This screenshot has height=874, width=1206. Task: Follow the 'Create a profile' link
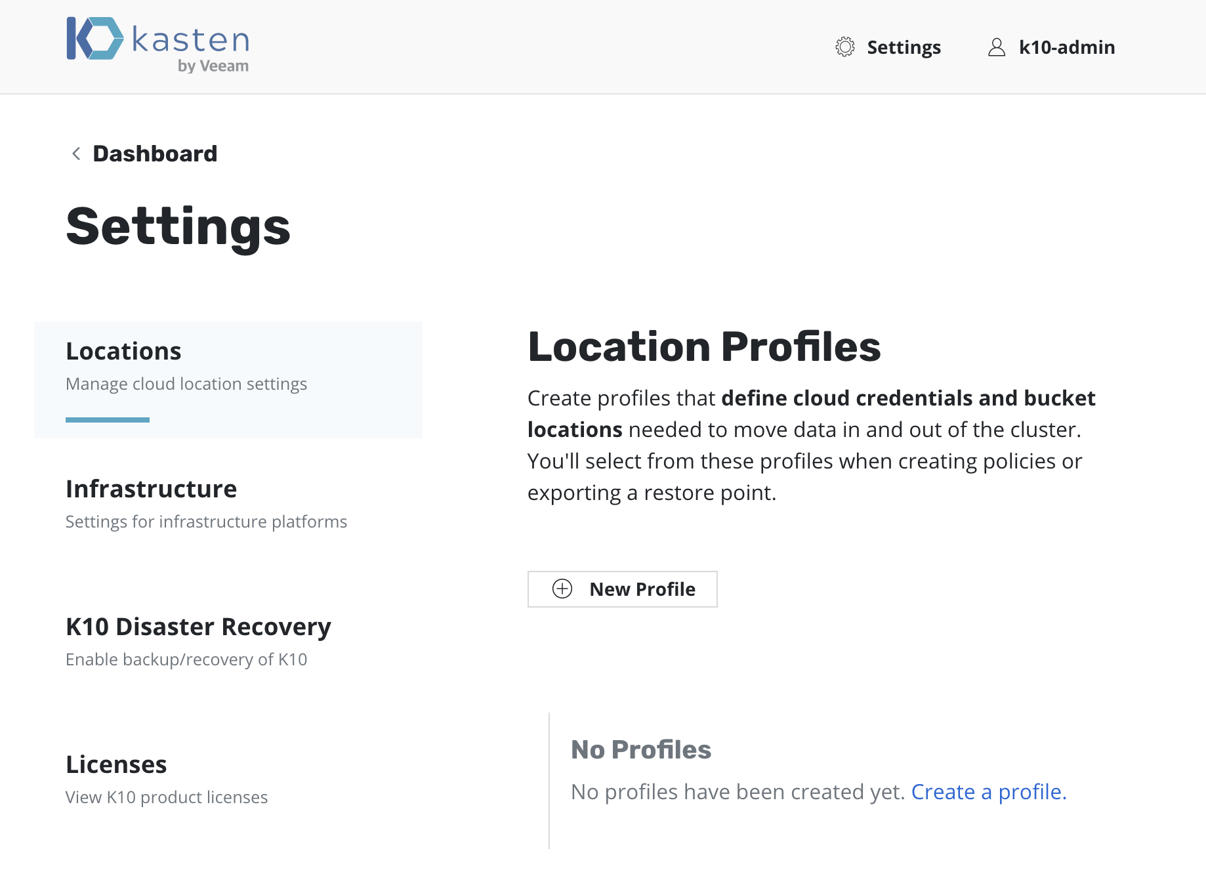988,792
